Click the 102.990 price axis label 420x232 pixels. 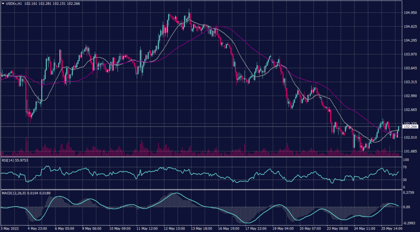410,96
